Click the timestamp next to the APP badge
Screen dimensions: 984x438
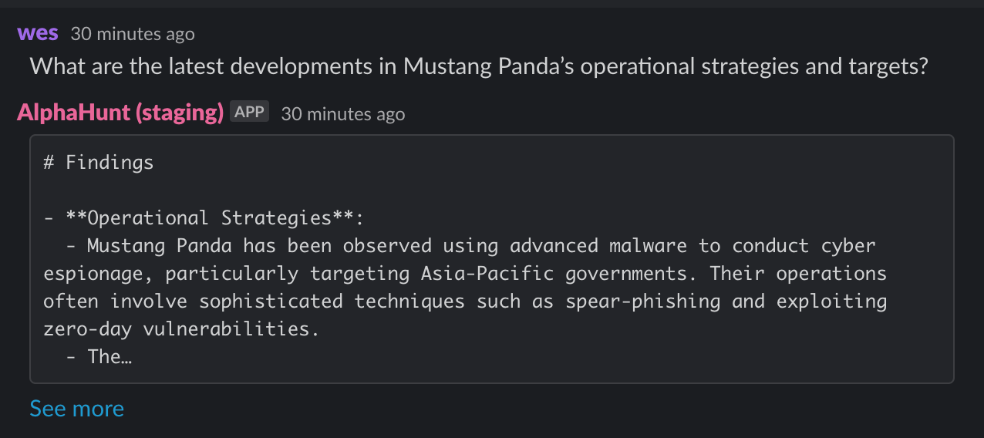pos(342,113)
